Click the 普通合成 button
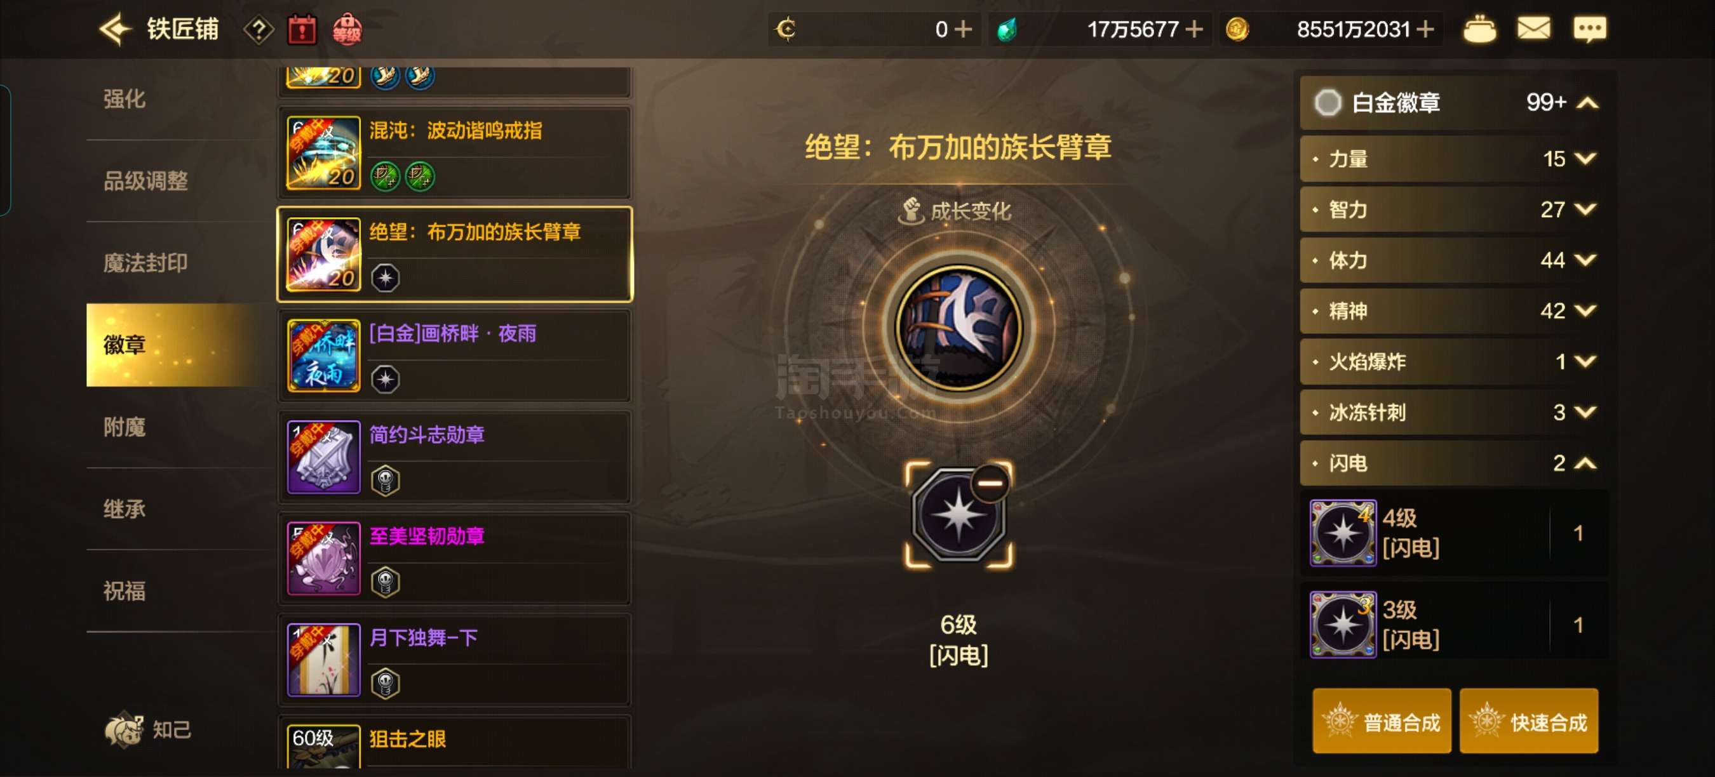The height and width of the screenshot is (777, 1715). (x=1382, y=721)
